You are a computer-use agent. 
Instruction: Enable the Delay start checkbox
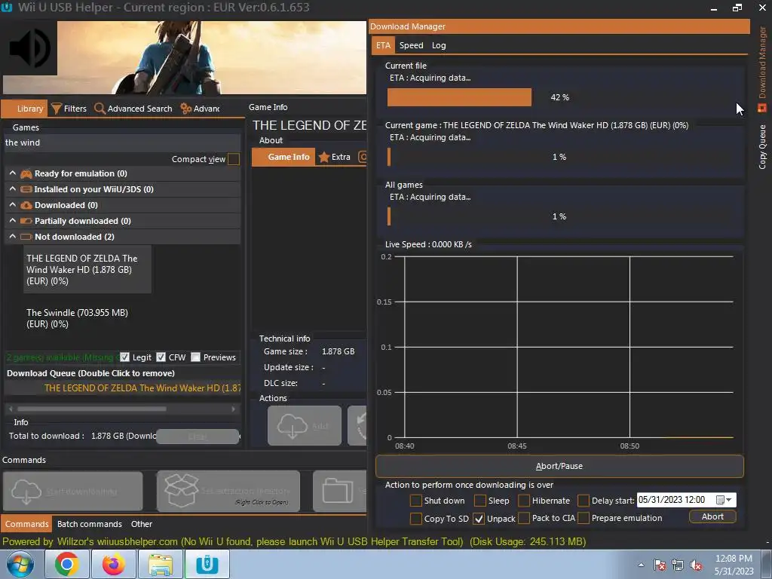click(x=584, y=501)
